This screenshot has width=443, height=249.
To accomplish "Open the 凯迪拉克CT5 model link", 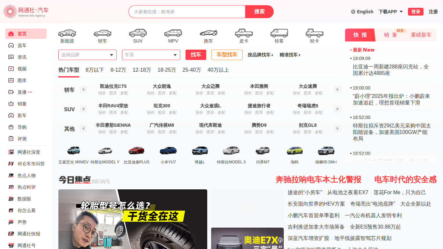I will pyautogui.click(x=113, y=86).
